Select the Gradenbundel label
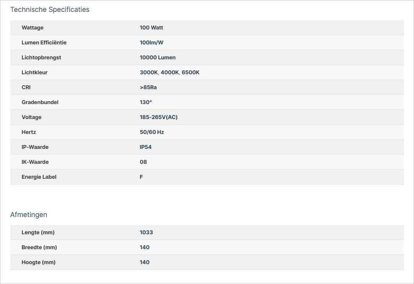 coord(40,102)
